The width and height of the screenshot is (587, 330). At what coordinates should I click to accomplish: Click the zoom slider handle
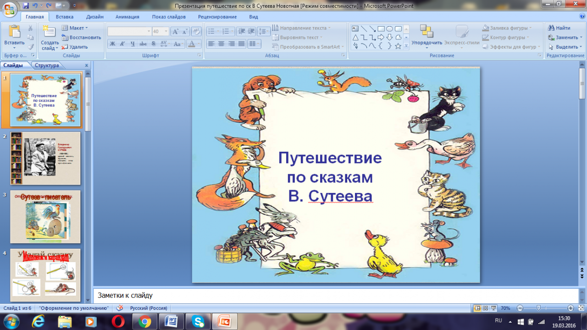click(538, 308)
